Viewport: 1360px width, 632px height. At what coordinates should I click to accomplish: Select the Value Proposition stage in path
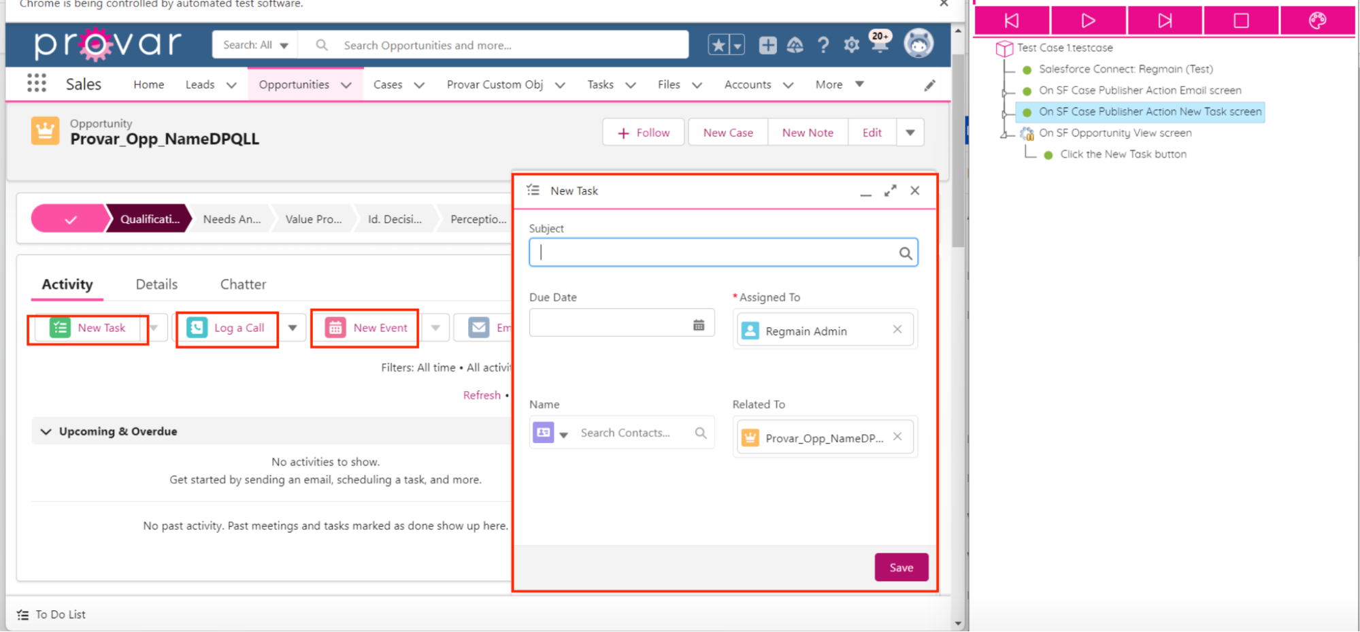point(314,219)
